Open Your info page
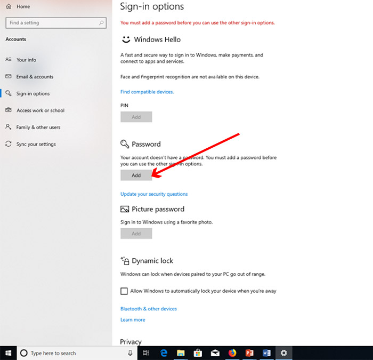 click(26, 60)
